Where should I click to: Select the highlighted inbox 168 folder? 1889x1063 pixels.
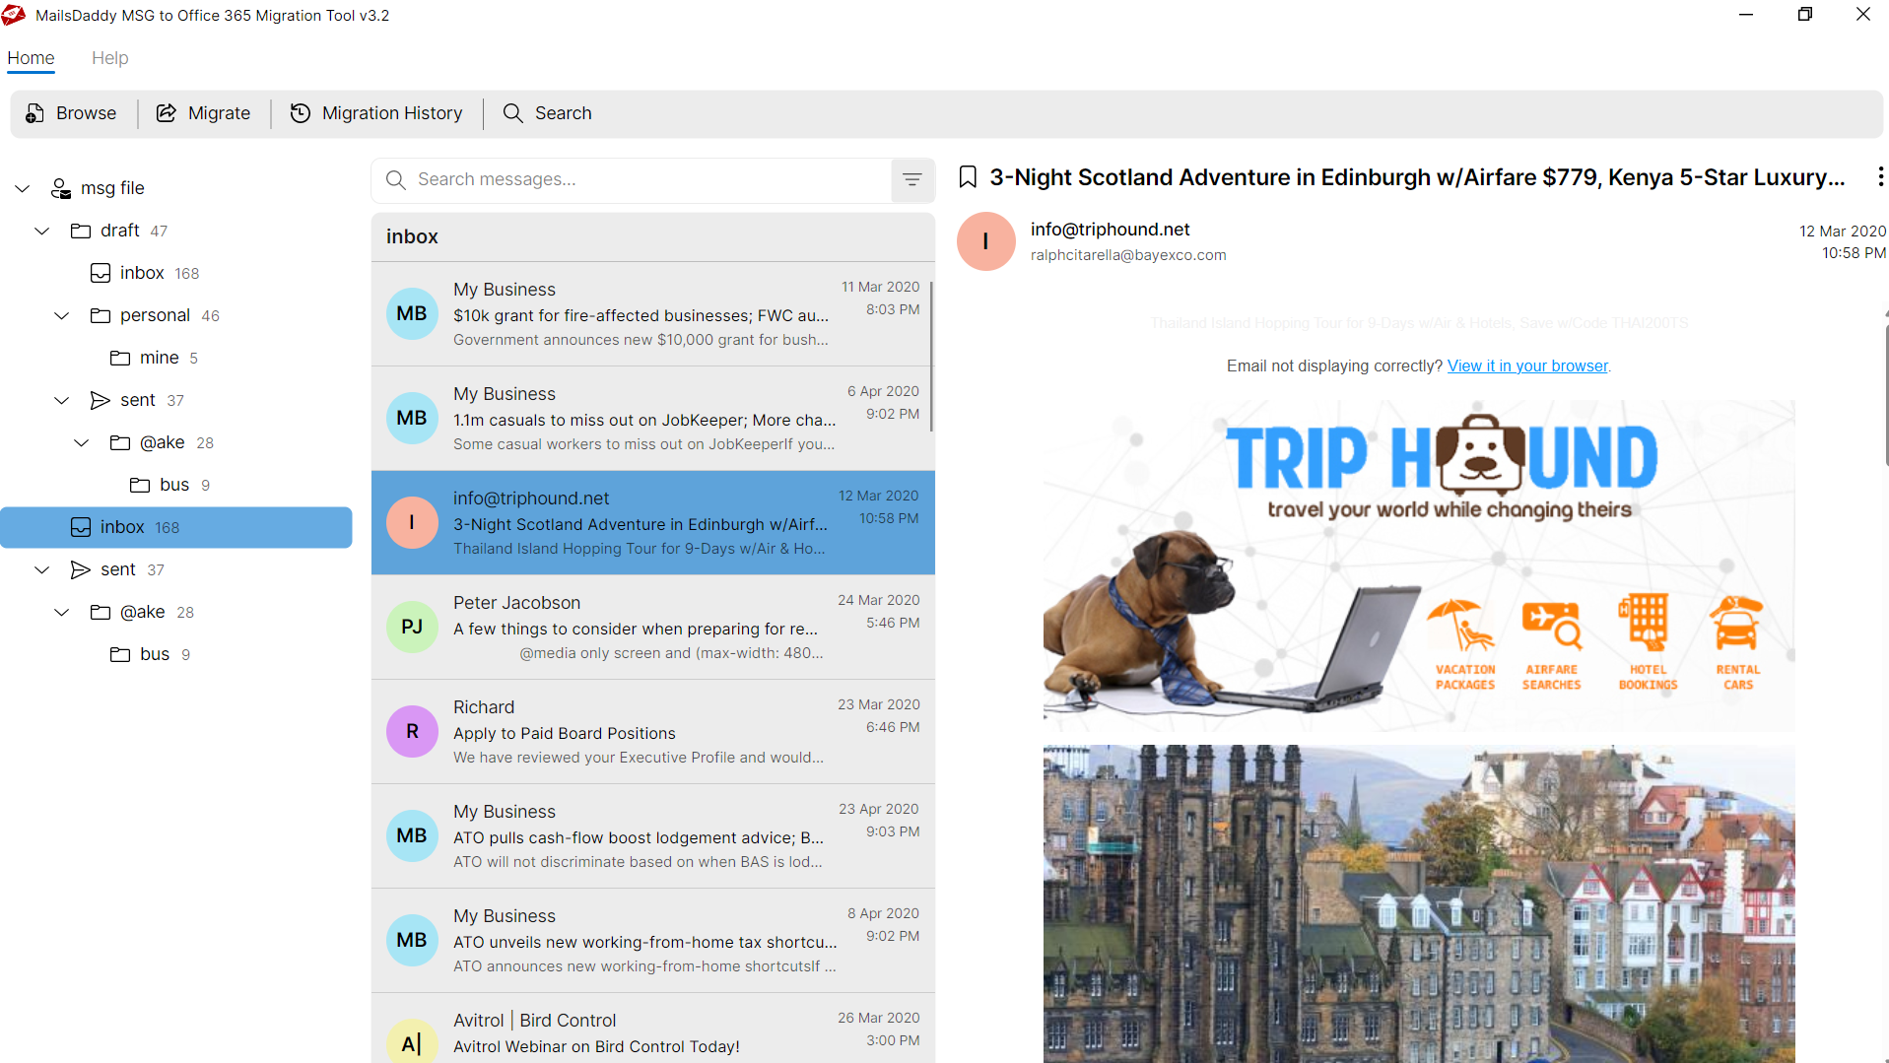tap(176, 527)
